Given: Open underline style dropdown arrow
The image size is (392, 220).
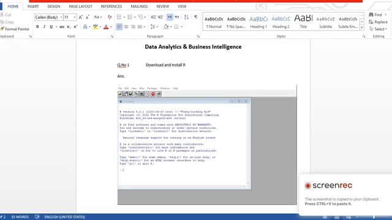Looking at the screenshot, I should (x=56, y=27).
